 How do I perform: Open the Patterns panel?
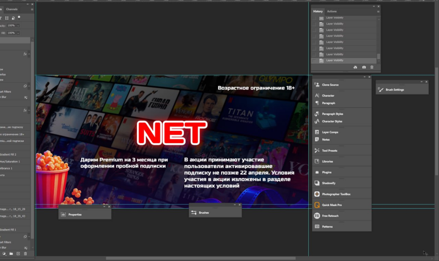point(342,227)
